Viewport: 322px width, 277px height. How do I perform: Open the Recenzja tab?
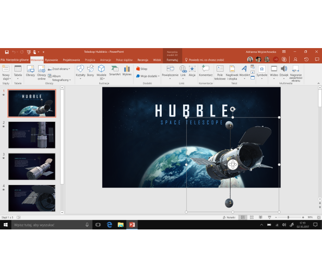142,60
